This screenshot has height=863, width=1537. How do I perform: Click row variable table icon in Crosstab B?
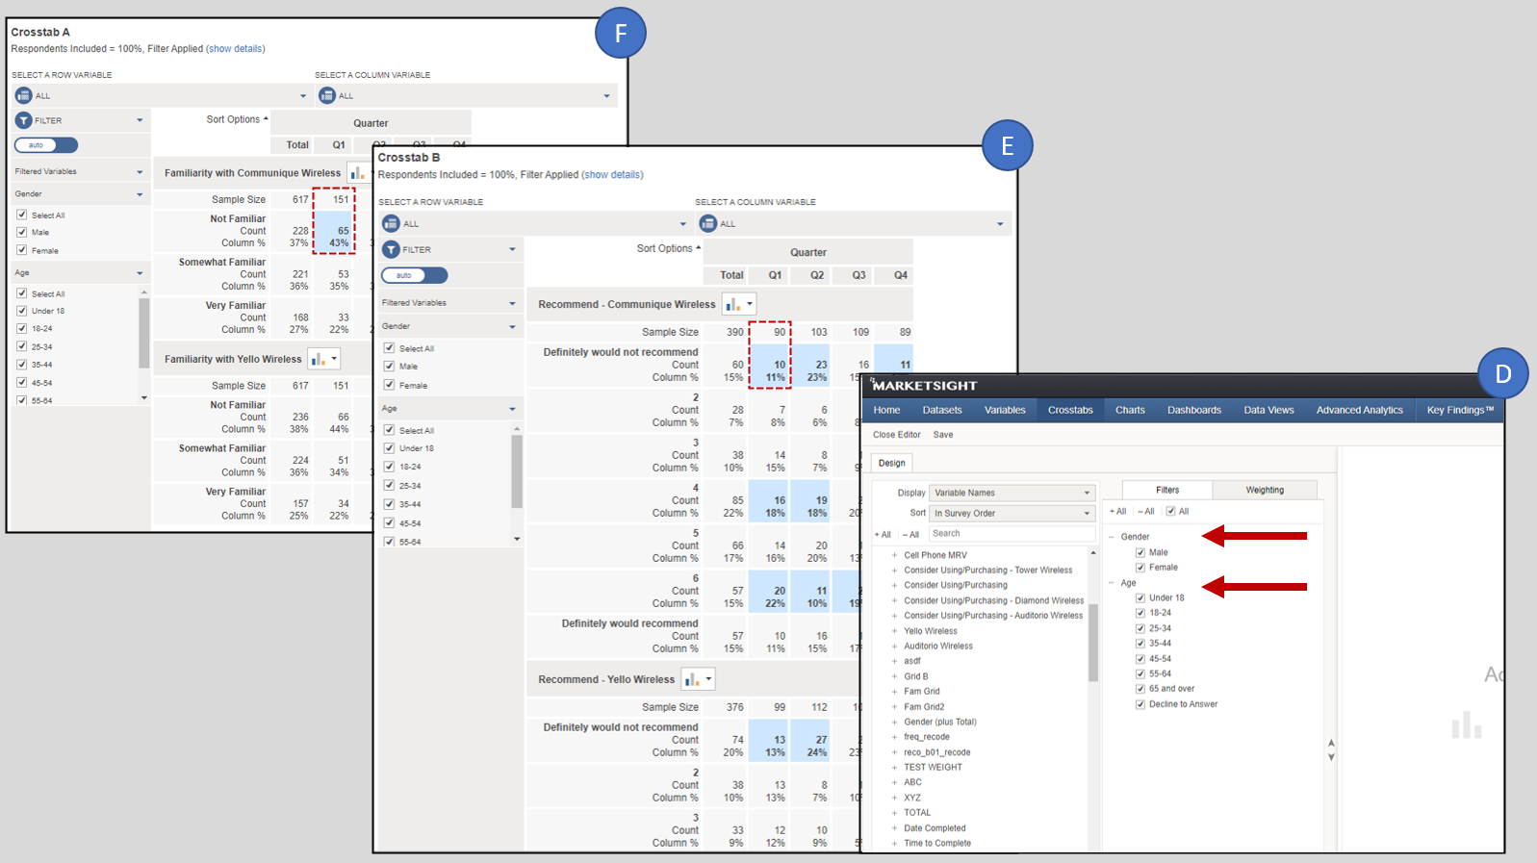pyautogui.click(x=390, y=223)
